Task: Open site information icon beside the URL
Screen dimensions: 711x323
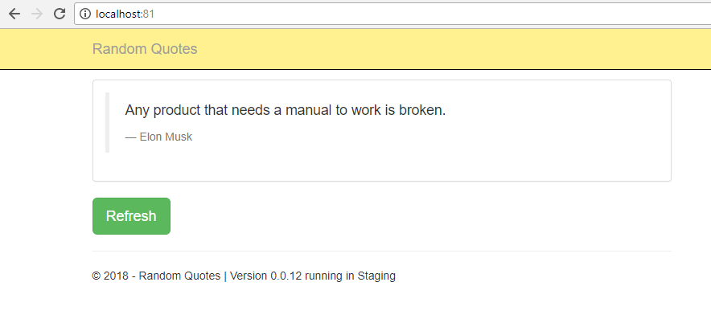Action: (x=85, y=14)
